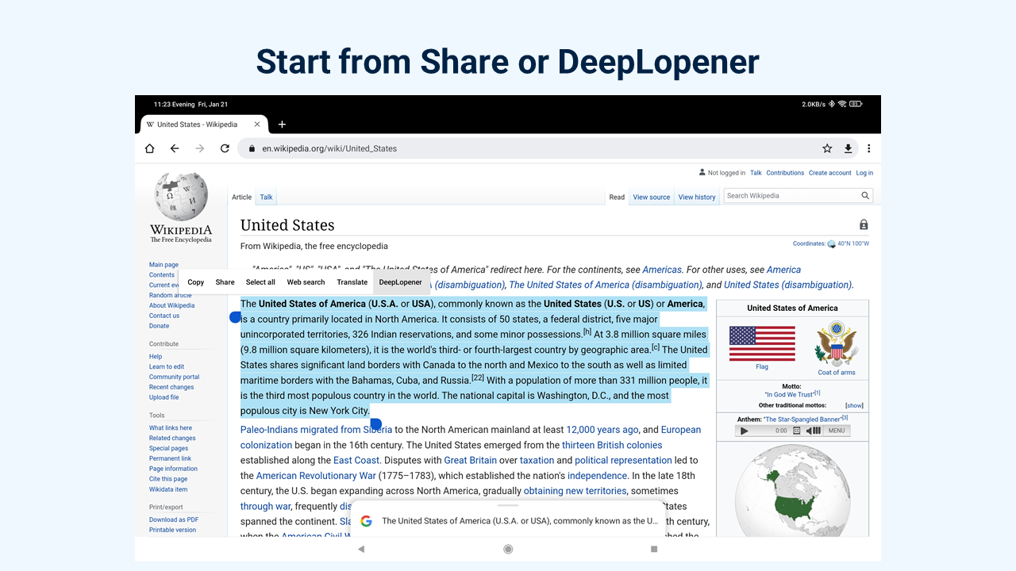The image size is (1016, 571).
Task: Open the Contributions link
Action: pos(785,173)
